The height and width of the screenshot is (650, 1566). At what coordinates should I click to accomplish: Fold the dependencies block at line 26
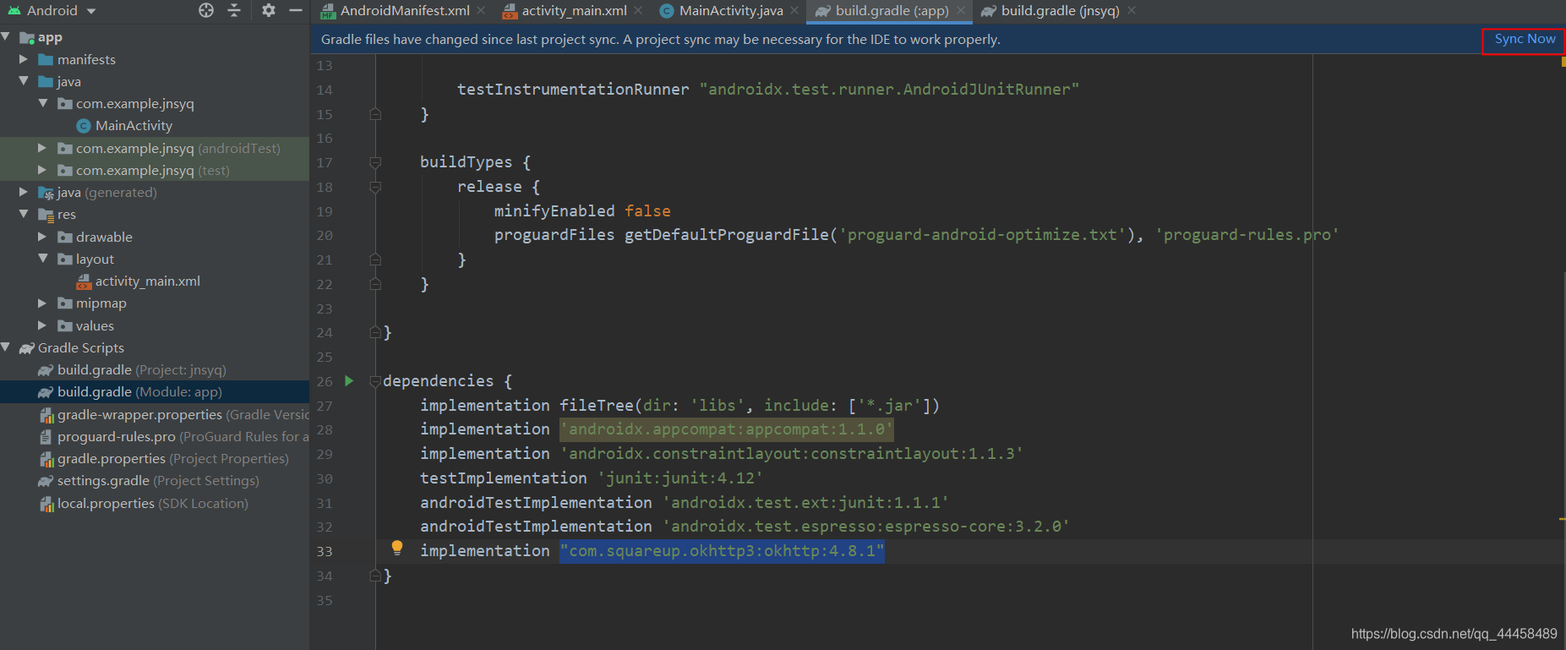pos(375,381)
